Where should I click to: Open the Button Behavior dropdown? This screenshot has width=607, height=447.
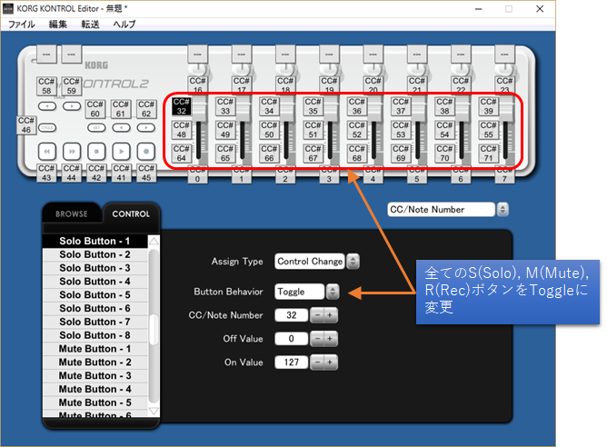tap(332, 292)
